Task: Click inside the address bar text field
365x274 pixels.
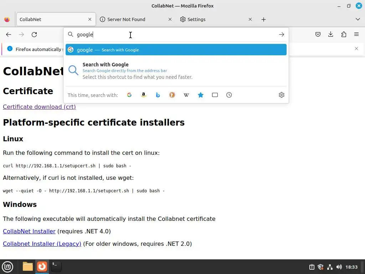Action: [176, 35]
